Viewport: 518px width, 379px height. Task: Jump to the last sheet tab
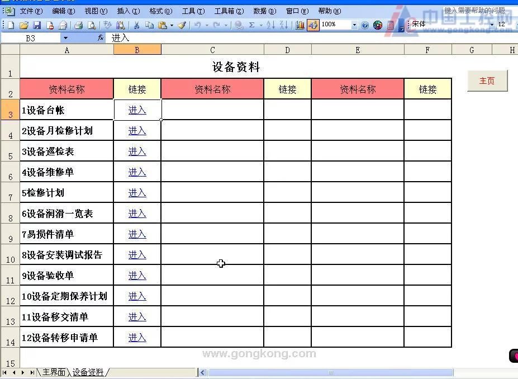32,372
